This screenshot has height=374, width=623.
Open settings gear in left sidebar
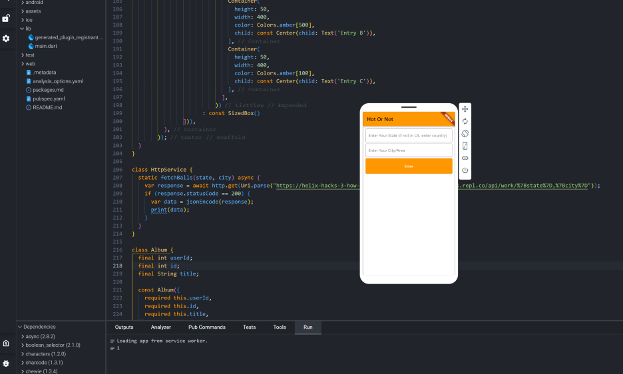coord(6,39)
